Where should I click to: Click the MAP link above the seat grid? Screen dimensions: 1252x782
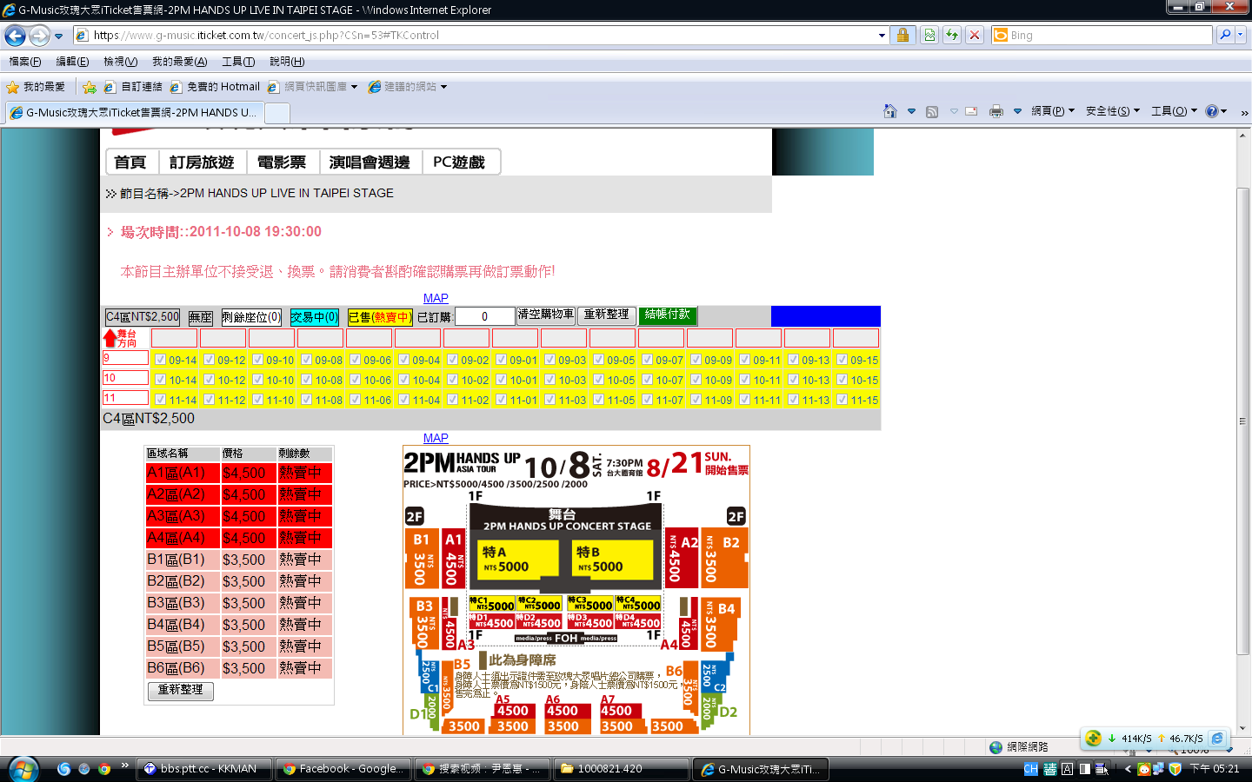(x=436, y=298)
